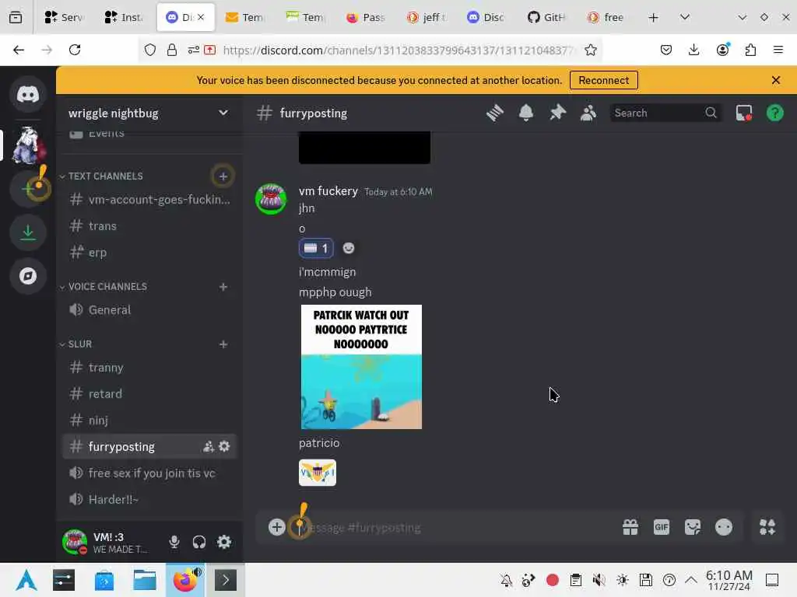Open file manager folder in taskbar
Image resolution: width=797 pixels, height=597 pixels.
click(144, 580)
